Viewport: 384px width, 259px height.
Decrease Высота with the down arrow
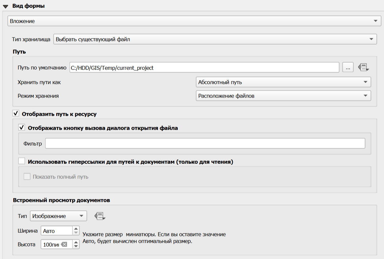[x=76, y=246]
